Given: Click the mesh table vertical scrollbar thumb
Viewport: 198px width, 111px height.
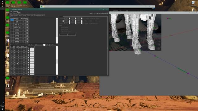Looking at the screenshot, I should 57,28.
